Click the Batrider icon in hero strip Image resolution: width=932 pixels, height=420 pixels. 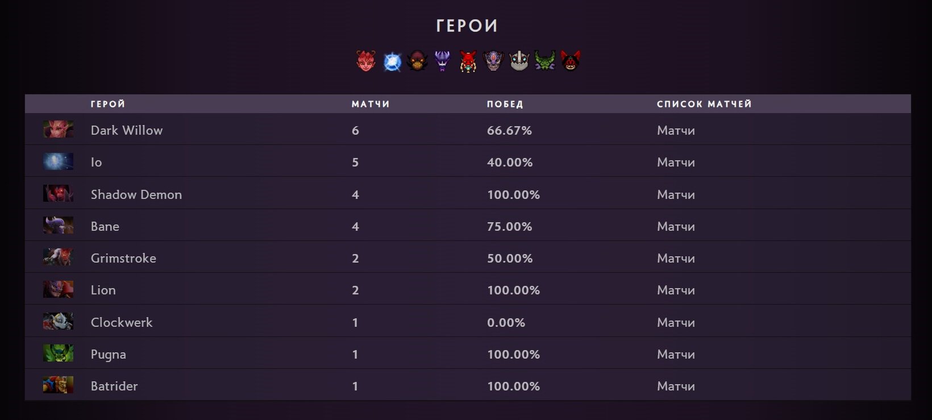[x=570, y=61]
